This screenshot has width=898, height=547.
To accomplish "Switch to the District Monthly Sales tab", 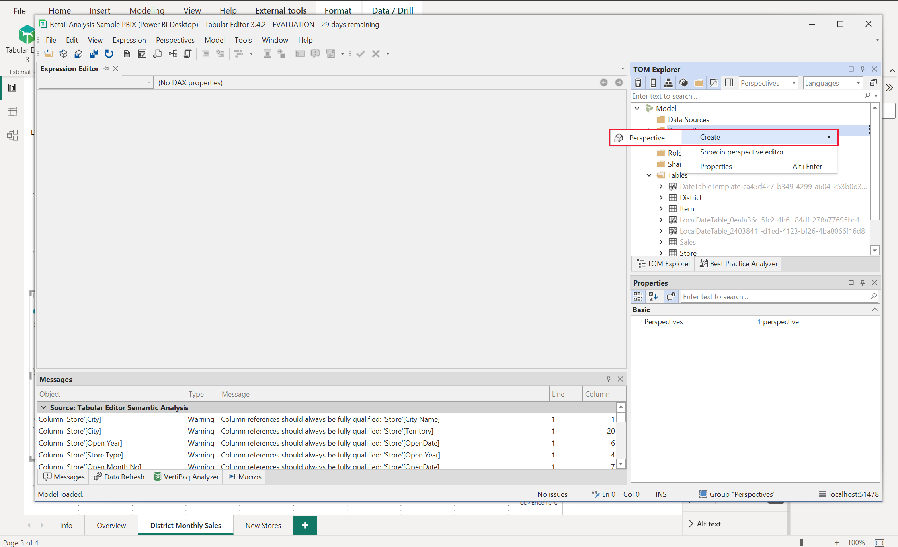I will pos(185,525).
